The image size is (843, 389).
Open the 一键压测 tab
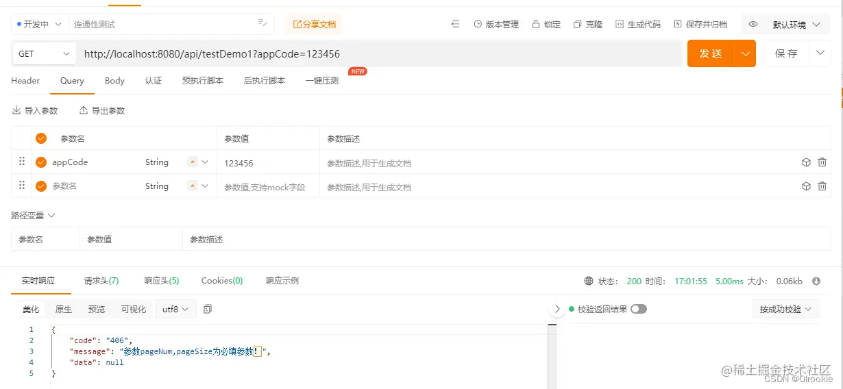[x=322, y=81]
